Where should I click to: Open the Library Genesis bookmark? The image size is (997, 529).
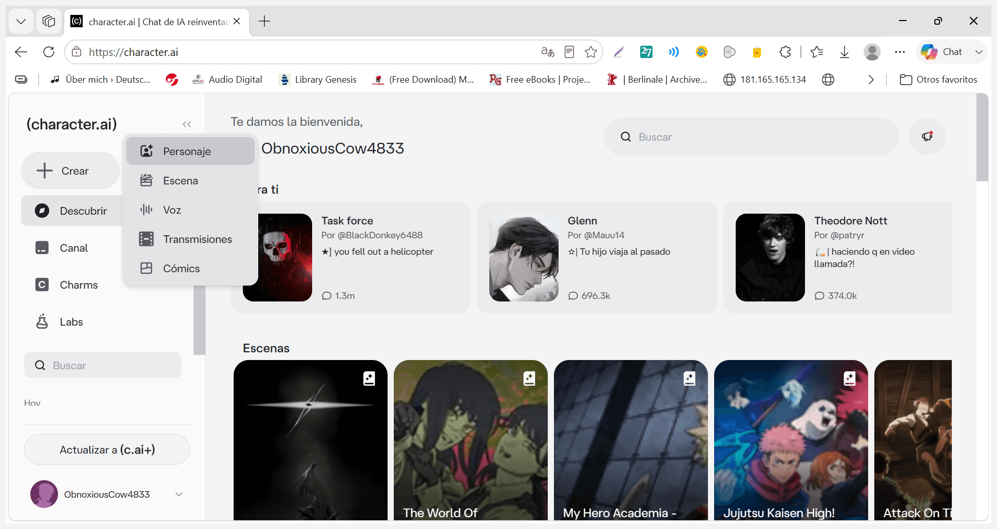(318, 80)
